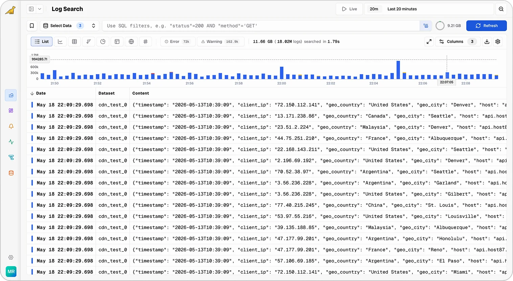Click the MR user avatar

[11, 272]
